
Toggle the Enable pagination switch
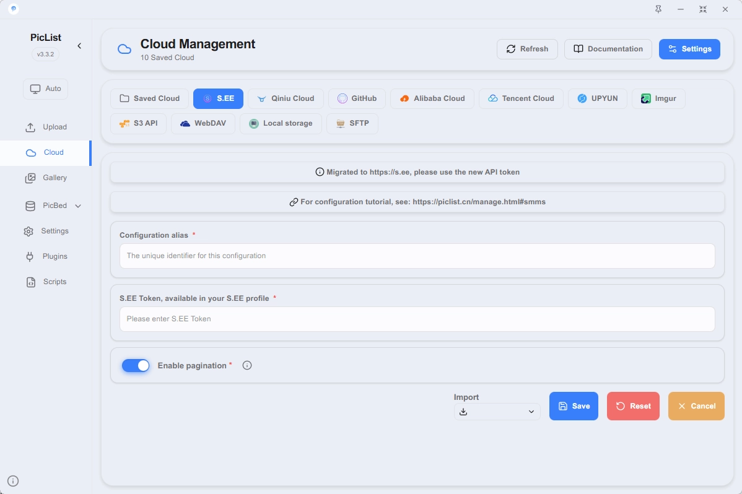(x=136, y=365)
